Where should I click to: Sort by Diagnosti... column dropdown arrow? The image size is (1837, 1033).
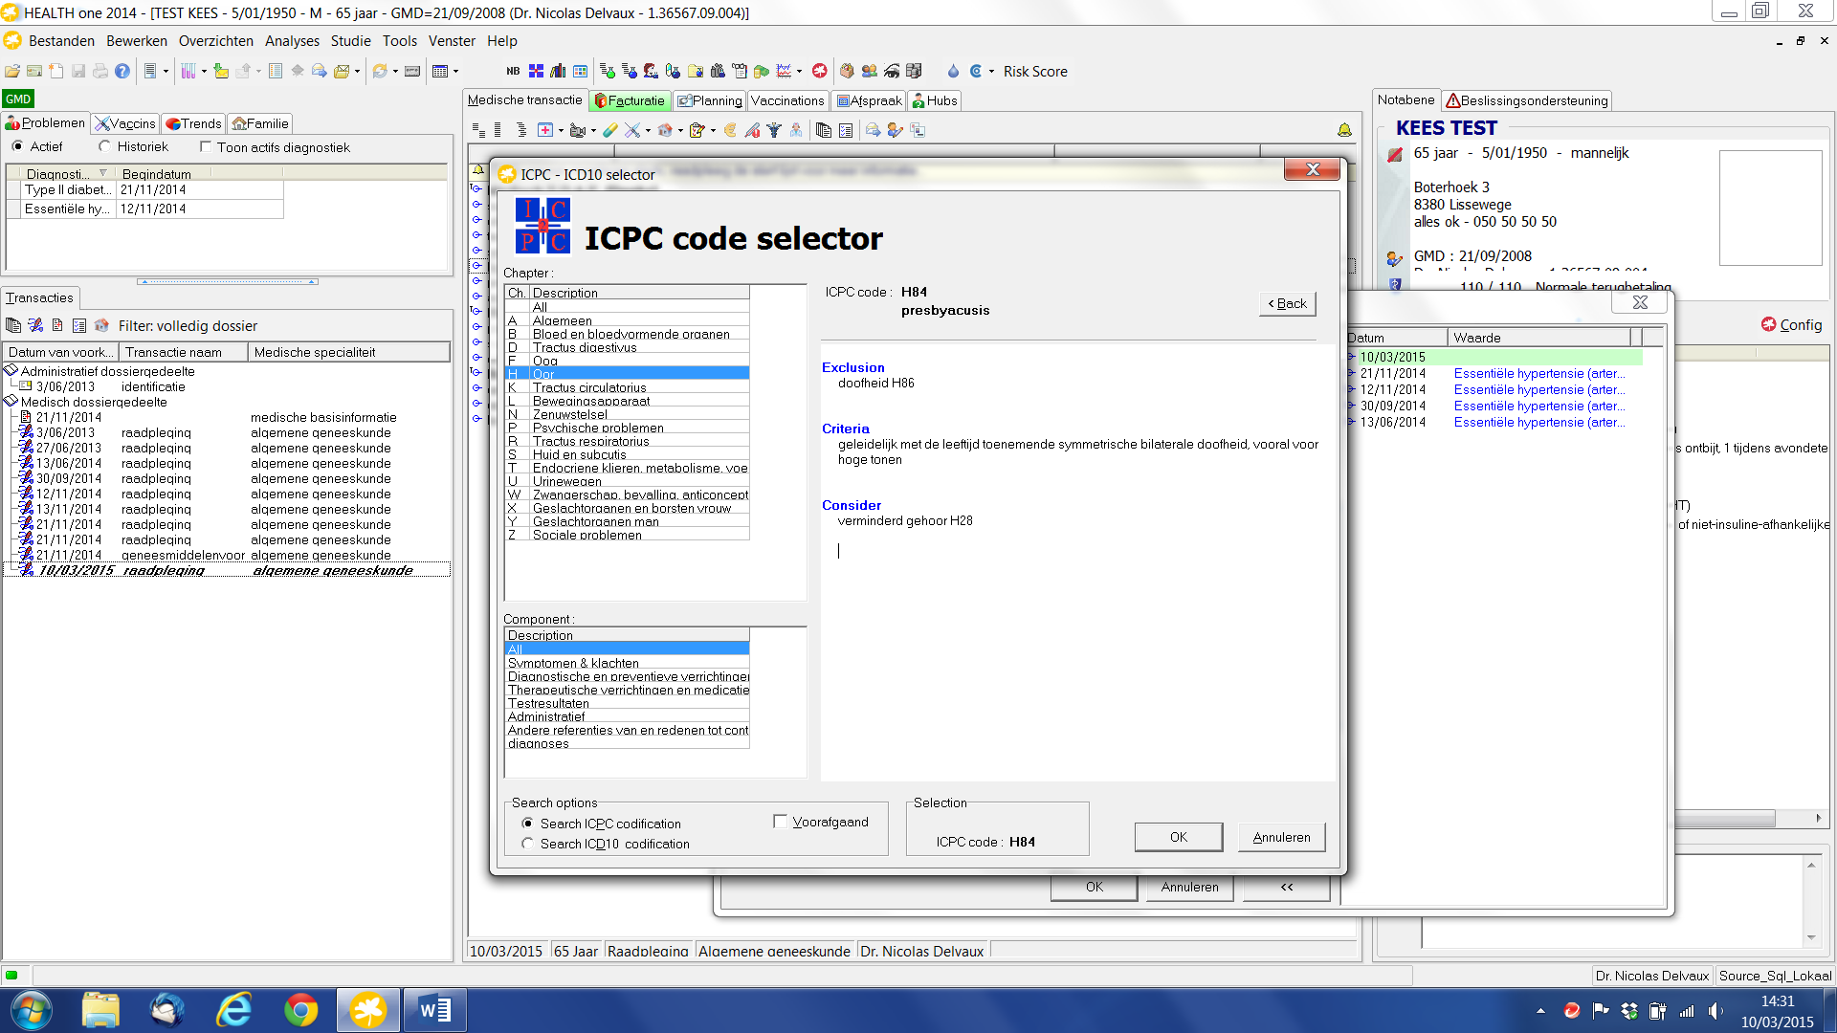pos(103,173)
